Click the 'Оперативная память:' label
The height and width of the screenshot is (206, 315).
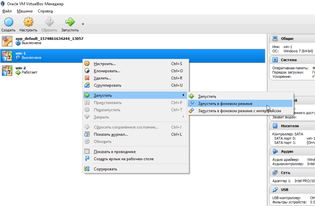click(x=290, y=68)
